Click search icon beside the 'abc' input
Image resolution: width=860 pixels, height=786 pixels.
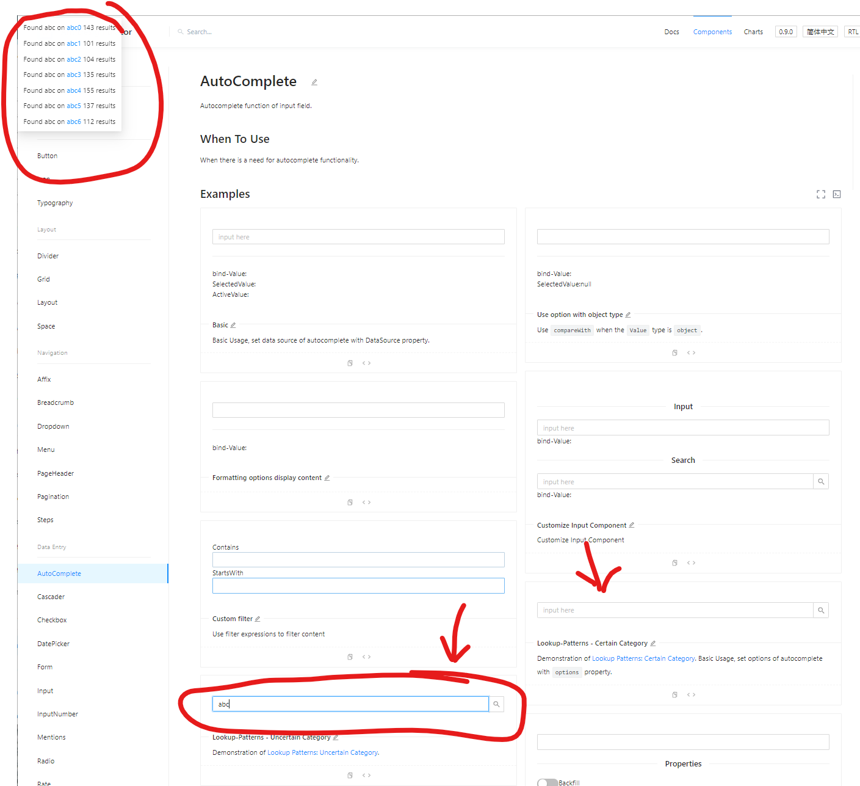click(497, 704)
